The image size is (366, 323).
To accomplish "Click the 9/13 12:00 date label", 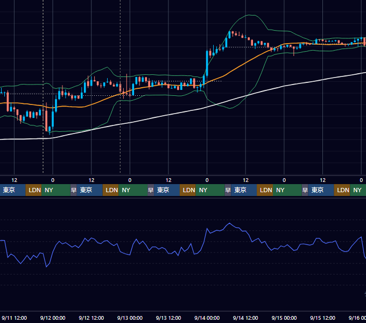I will pyautogui.click(x=168, y=318).
